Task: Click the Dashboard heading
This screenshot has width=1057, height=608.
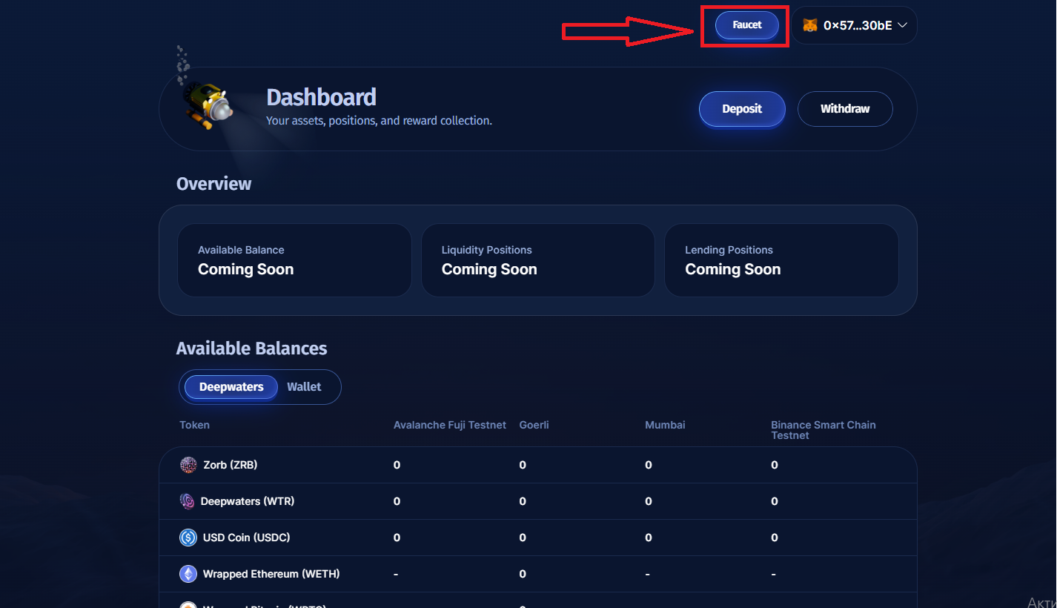Action: (x=321, y=97)
